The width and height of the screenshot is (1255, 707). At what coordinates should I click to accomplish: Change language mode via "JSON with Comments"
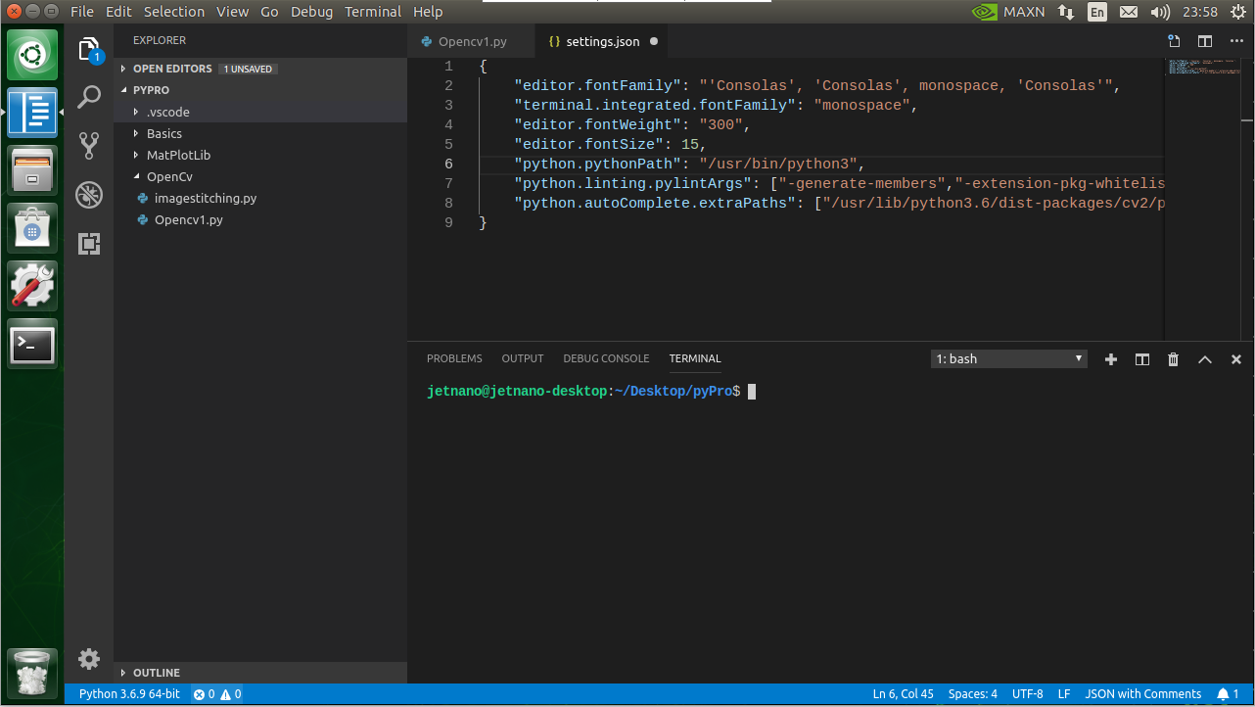1143,693
